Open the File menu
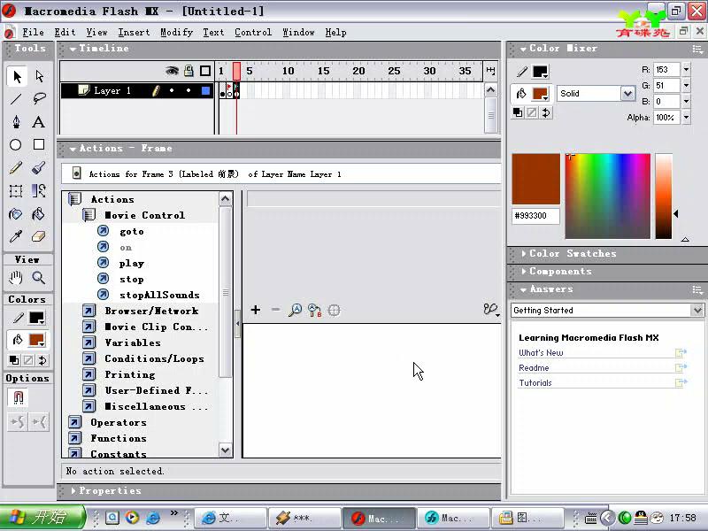708x531 pixels. coord(33,32)
